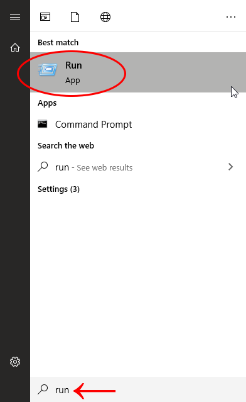246x402 pixels.
Task: Expand web results chevron arrow
Action: 231,167
